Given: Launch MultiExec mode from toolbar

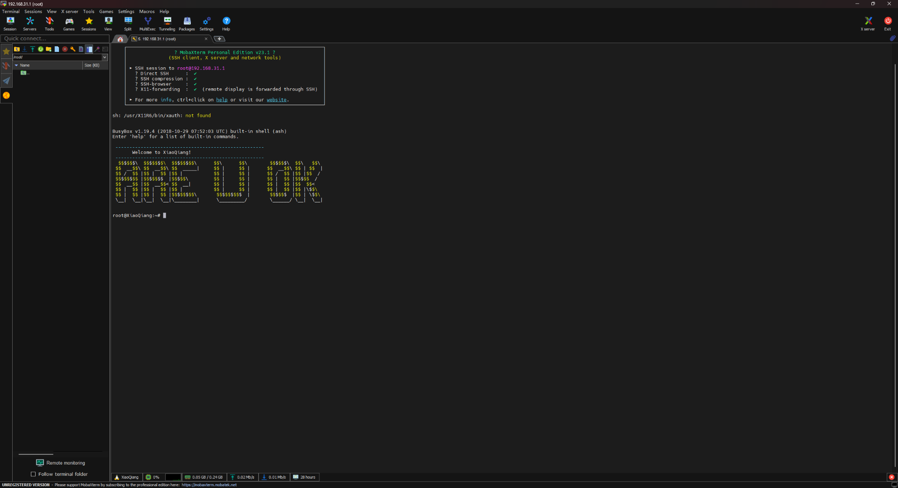Looking at the screenshot, I should [147, 24].
